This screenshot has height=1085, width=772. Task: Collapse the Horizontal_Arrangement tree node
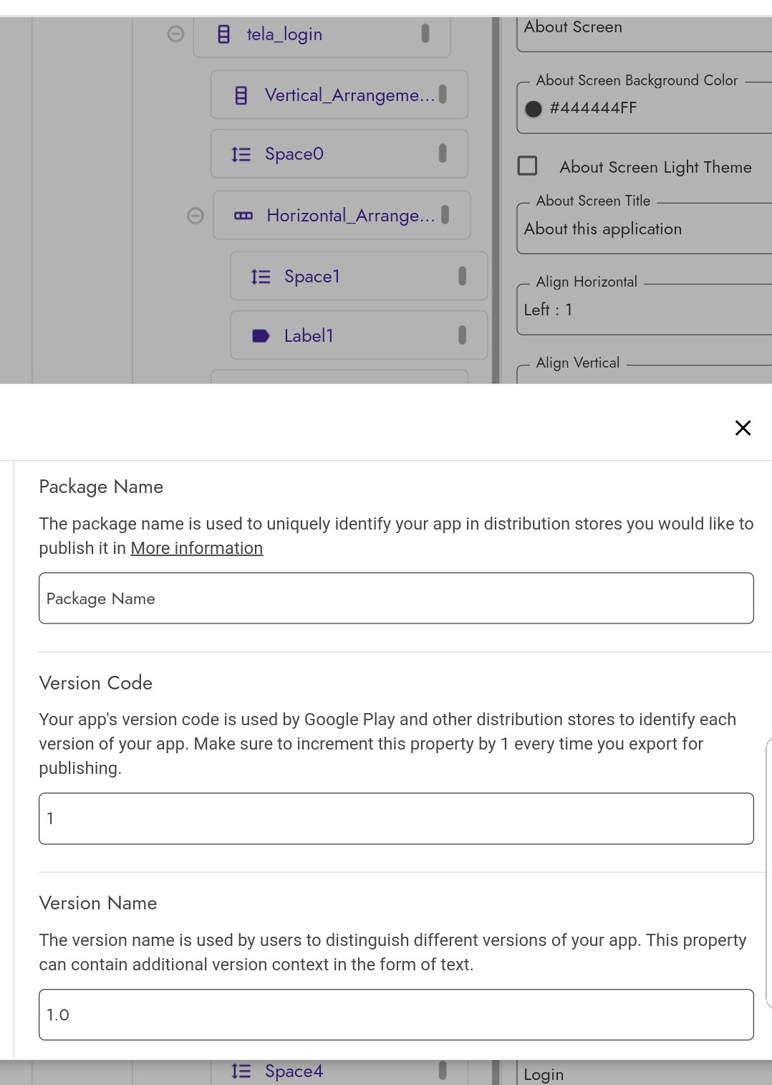195,216
